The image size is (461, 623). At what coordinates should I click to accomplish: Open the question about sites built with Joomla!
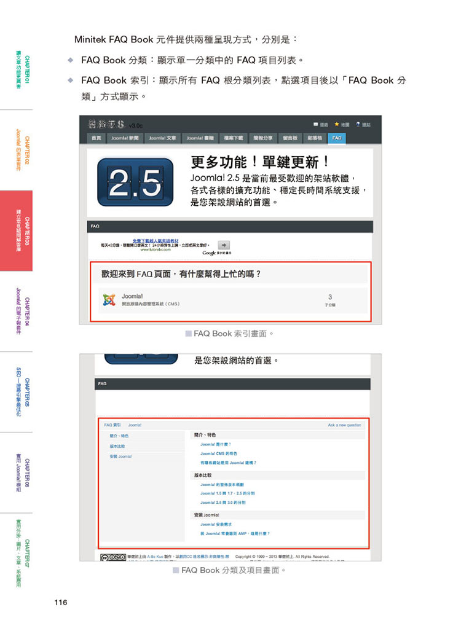coord(228,463)
